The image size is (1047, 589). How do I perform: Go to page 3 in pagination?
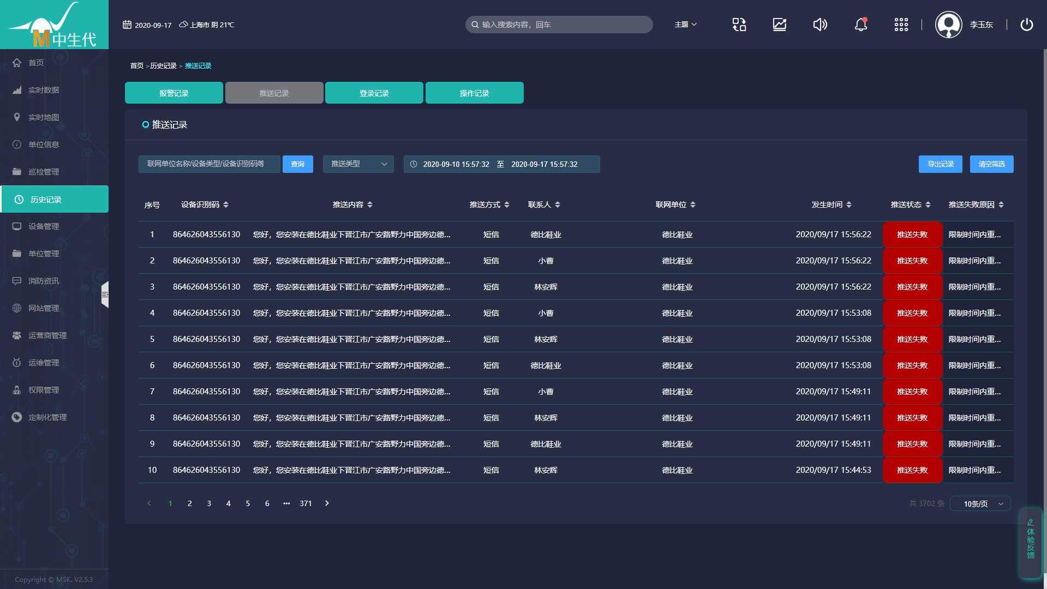(209, 503)
